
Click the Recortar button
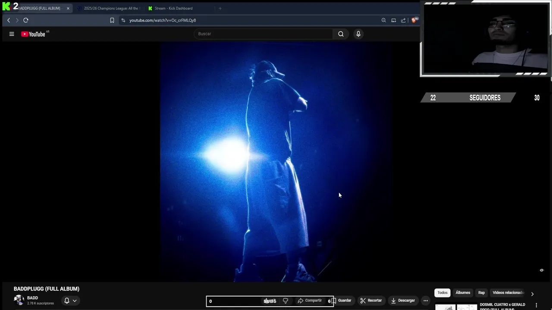coord(371,301)
